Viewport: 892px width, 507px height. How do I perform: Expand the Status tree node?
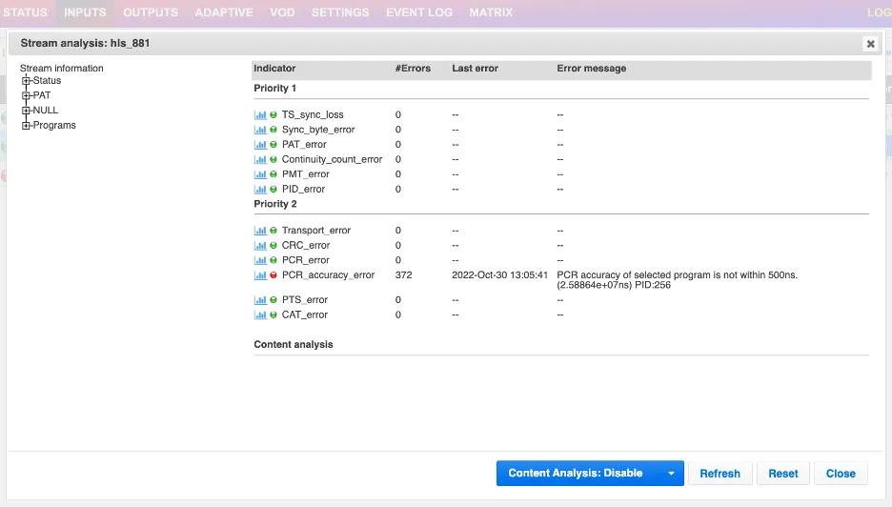point(26,81)
